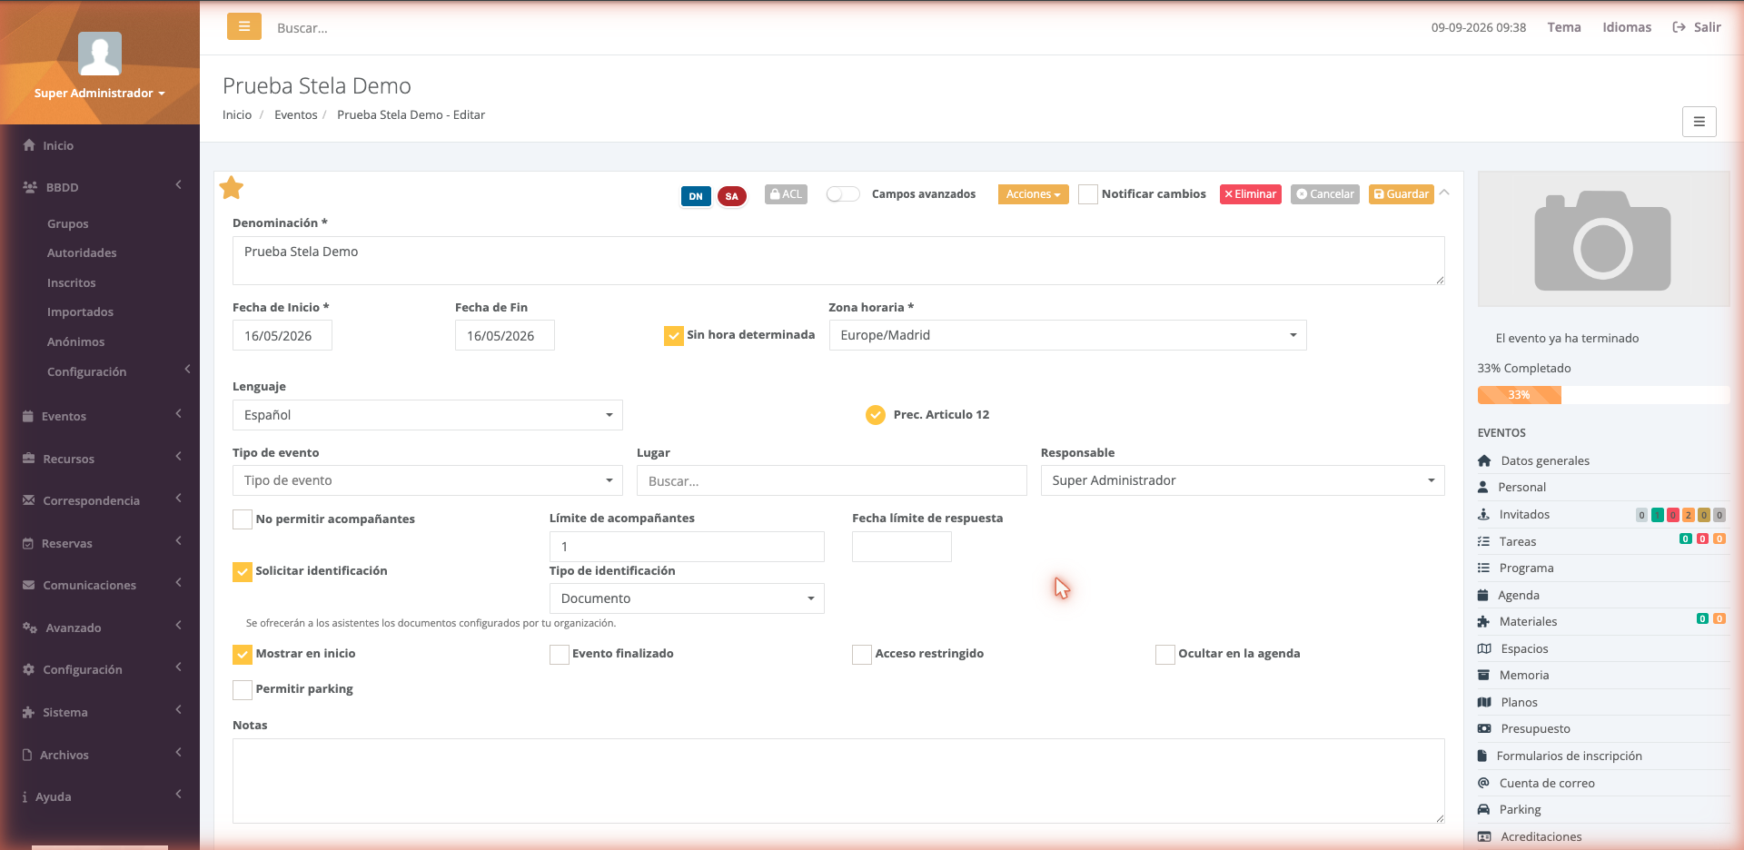Click the 33% completion progress bar
Image resolution: width=1744 pixels, height=850 pixels.
click(1603, 395)
